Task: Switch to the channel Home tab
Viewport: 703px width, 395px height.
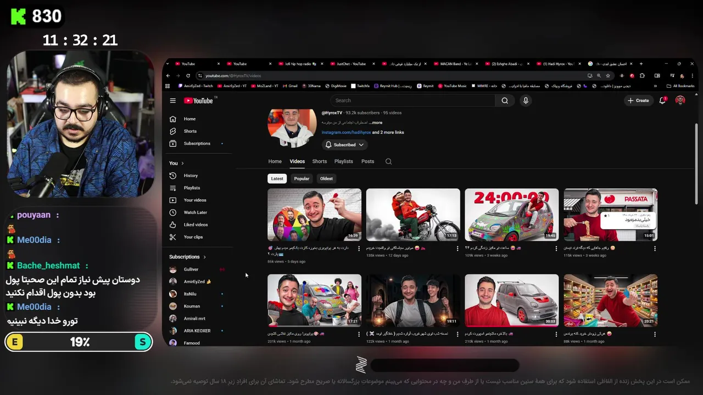Action: point(275,161)
